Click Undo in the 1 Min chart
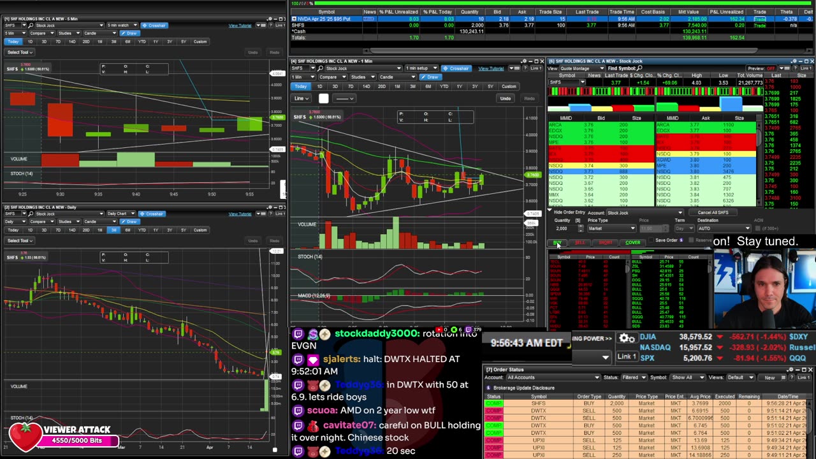The width and height of the screenshot is (816, 459). click(505, 98)
